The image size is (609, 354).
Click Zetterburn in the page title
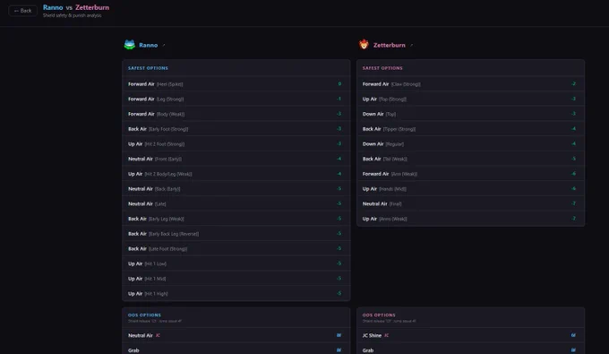click(92, 7)
